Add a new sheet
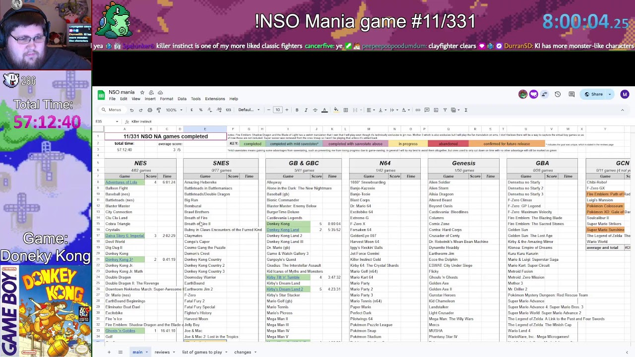The image size is (635, 357). pos(109,352)
